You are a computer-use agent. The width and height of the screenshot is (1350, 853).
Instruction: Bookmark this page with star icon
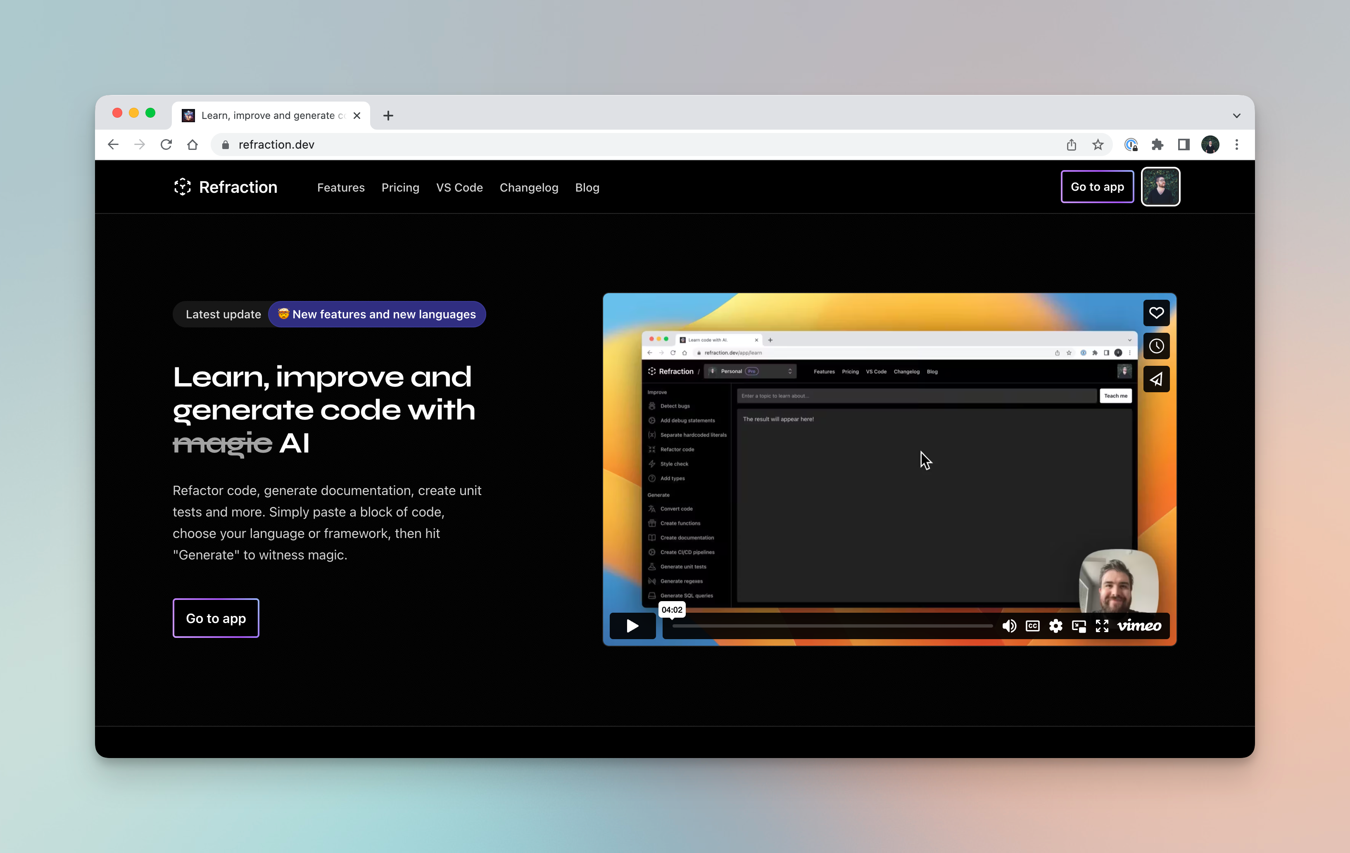tap(1098, 145)
